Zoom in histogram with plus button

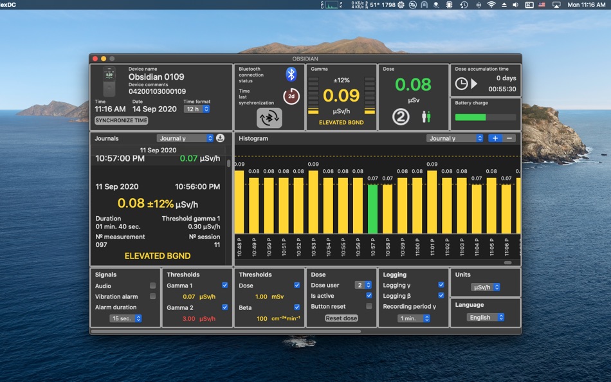pos(495,138)
